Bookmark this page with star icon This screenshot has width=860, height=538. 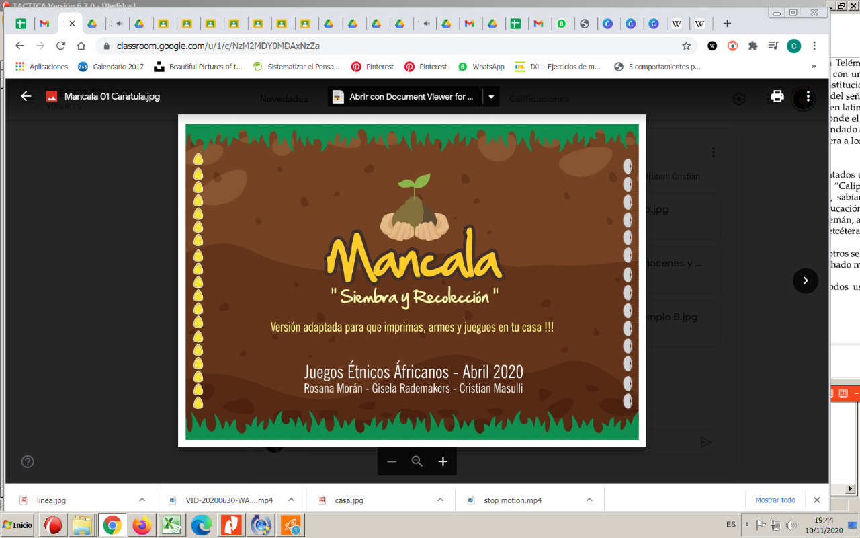pyautogui.click(x=686, y=46)
